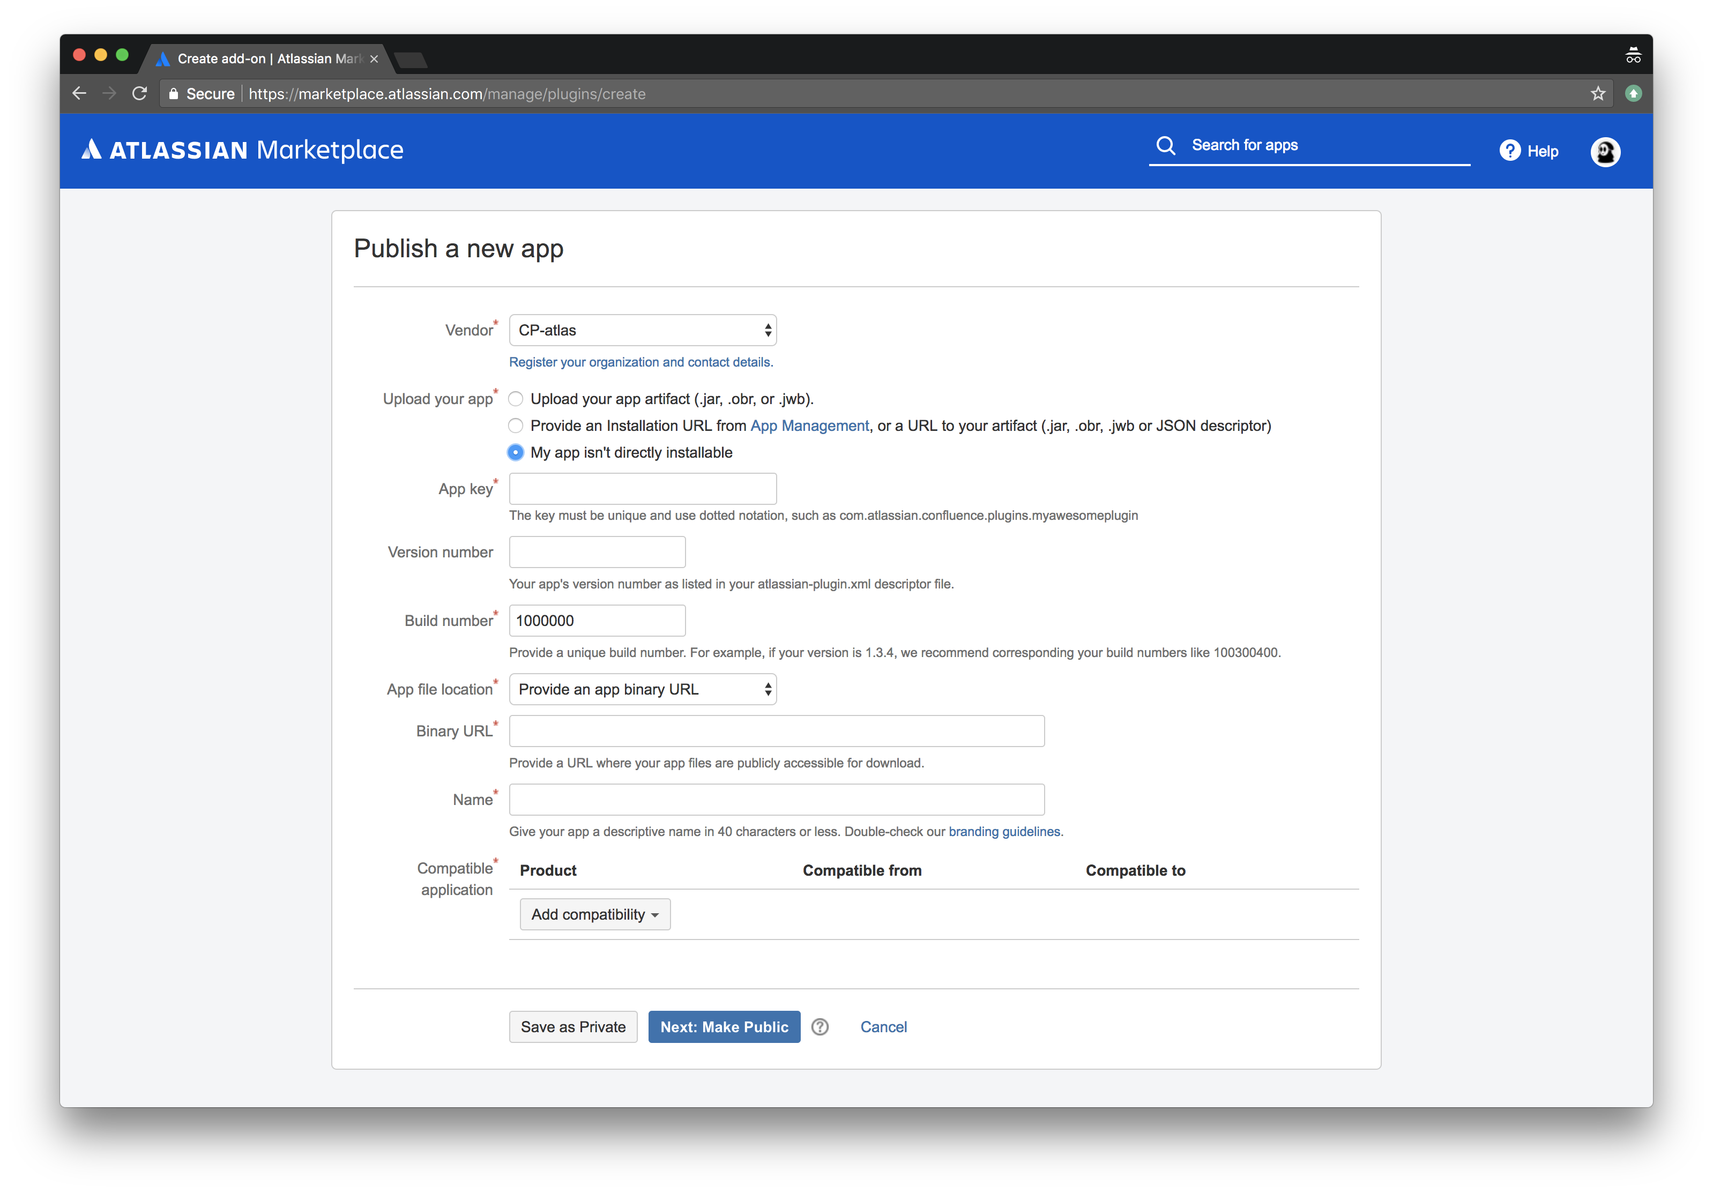
Task: Click the 'Publish a new app' heading
Action: pos(458,249)
